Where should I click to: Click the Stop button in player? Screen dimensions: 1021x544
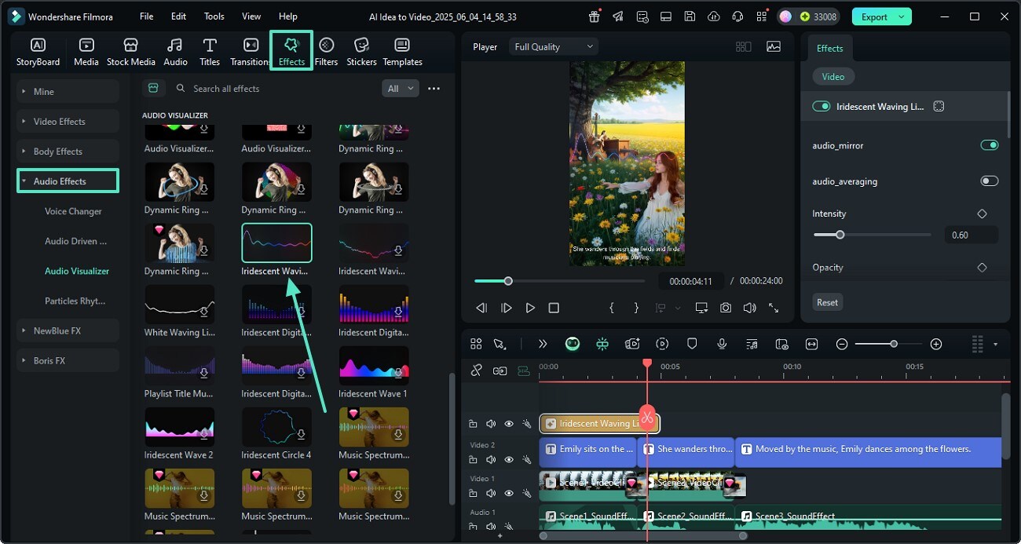point(554,308)
